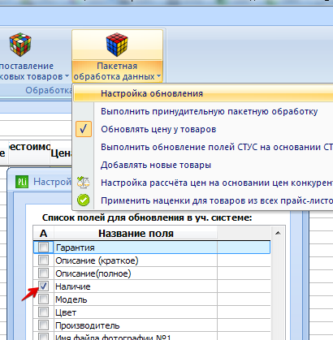Select the Гарантия row text
The image size is (333, 340).
tap(75, 247)
